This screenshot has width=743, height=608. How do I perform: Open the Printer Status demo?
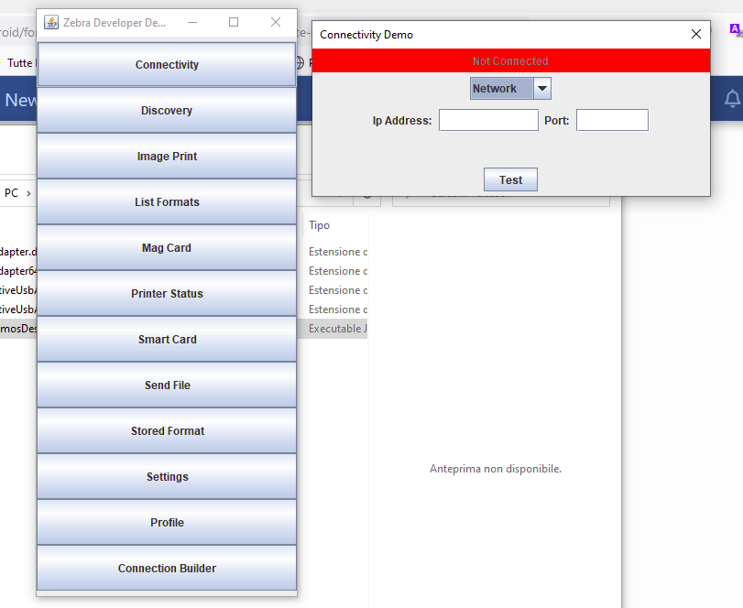point(167,294)
